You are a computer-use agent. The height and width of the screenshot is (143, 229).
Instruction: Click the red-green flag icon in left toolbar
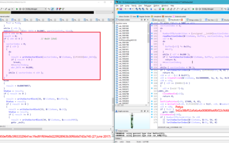click(x=60, y=9)
